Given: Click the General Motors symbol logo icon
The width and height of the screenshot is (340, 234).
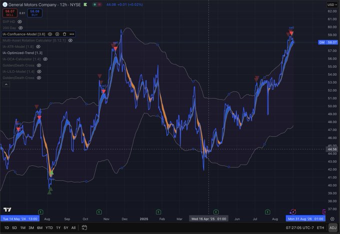Looking at the screenshot, I should tap(5, 4).
